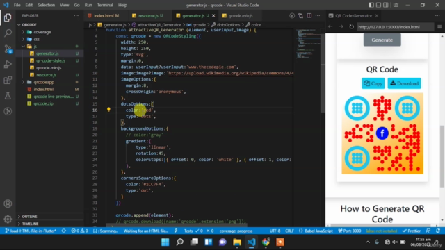Open the Run and Debug view

tap(8, 65)
